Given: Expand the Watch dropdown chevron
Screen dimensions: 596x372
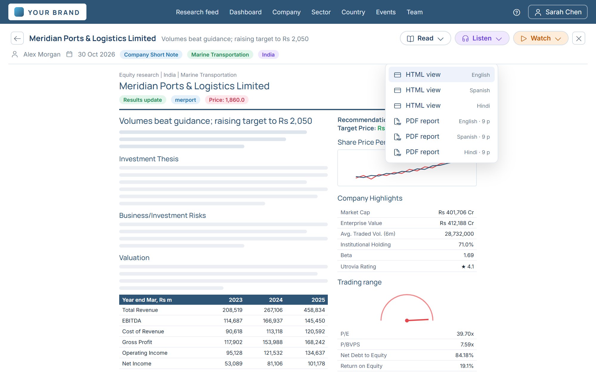Looking at the screenshot, I should point(558,39).
